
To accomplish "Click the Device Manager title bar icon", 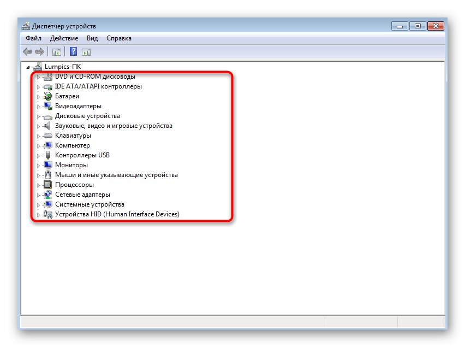I will (26, 26).
